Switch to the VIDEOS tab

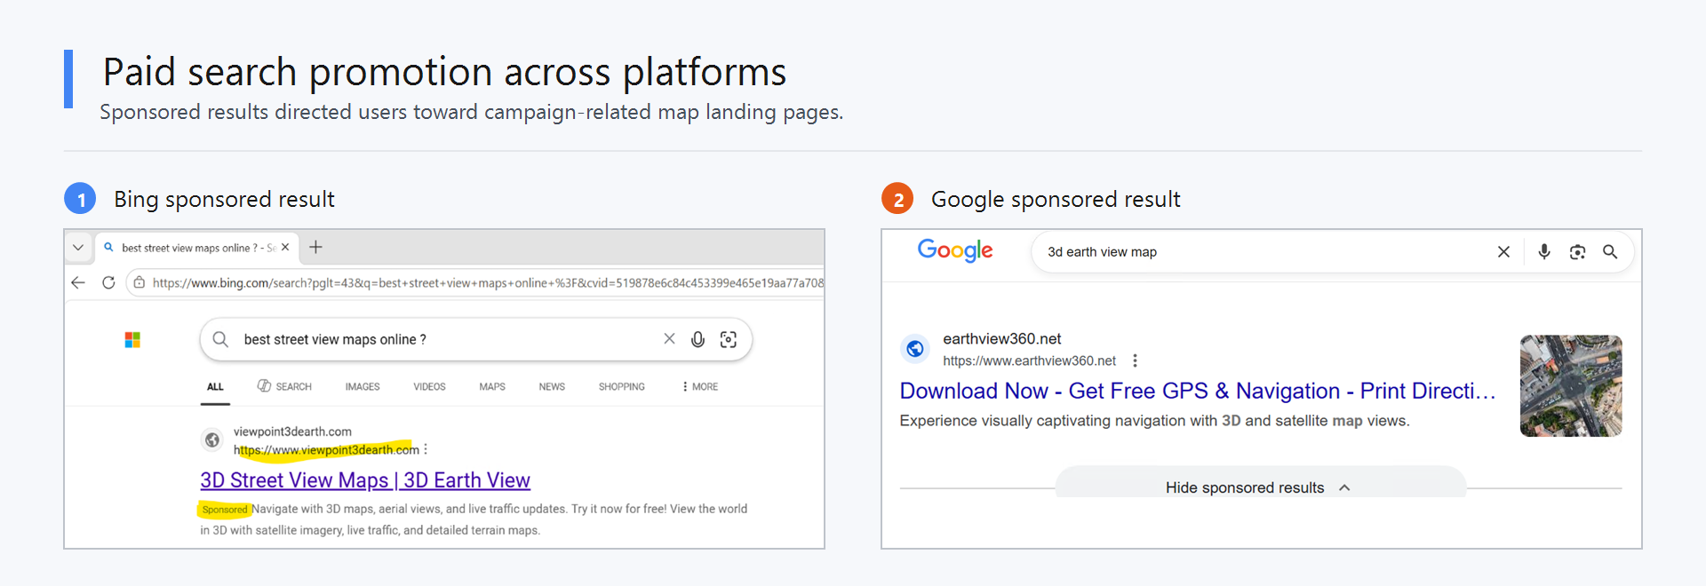[429, 387]
